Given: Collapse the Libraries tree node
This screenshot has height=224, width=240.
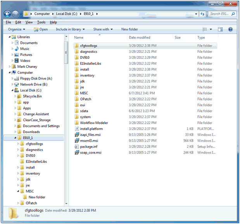Looking at the screenshot, I should 10,37.
